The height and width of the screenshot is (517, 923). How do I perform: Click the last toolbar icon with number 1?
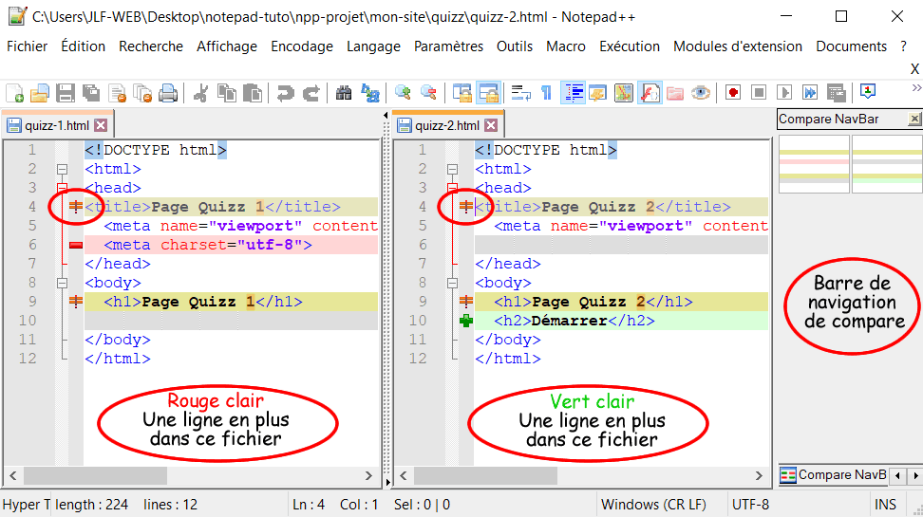(x=868, y=92)
